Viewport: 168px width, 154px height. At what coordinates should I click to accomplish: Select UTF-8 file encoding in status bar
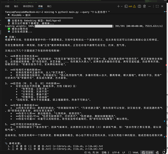pos(116,152)
